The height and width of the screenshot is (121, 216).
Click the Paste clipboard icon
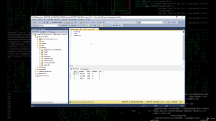[x=81, y=23]
